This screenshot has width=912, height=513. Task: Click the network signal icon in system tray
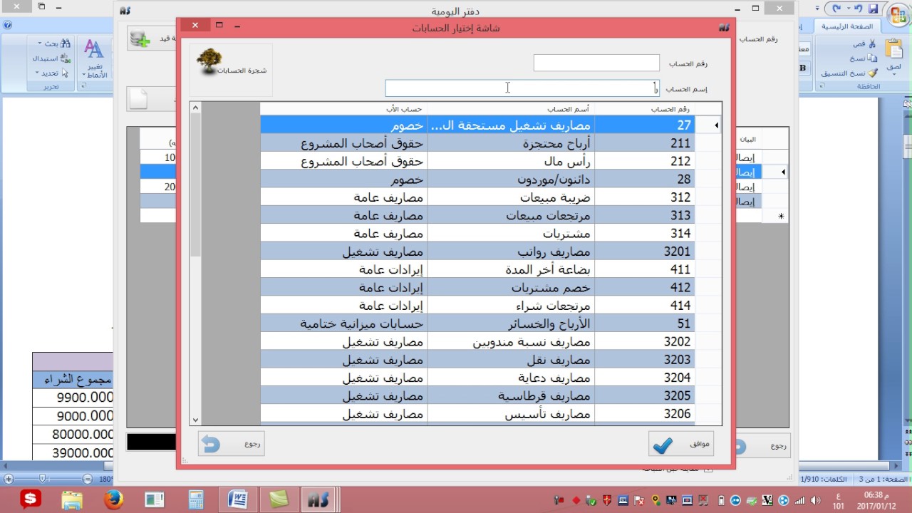(800, 499)
